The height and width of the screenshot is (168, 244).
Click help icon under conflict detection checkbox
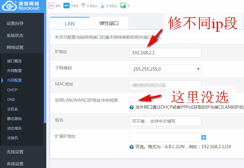pos(132,107)
